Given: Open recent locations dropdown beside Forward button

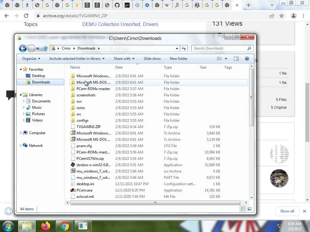Looking at the screenshot, I should (x=38, y=49).
